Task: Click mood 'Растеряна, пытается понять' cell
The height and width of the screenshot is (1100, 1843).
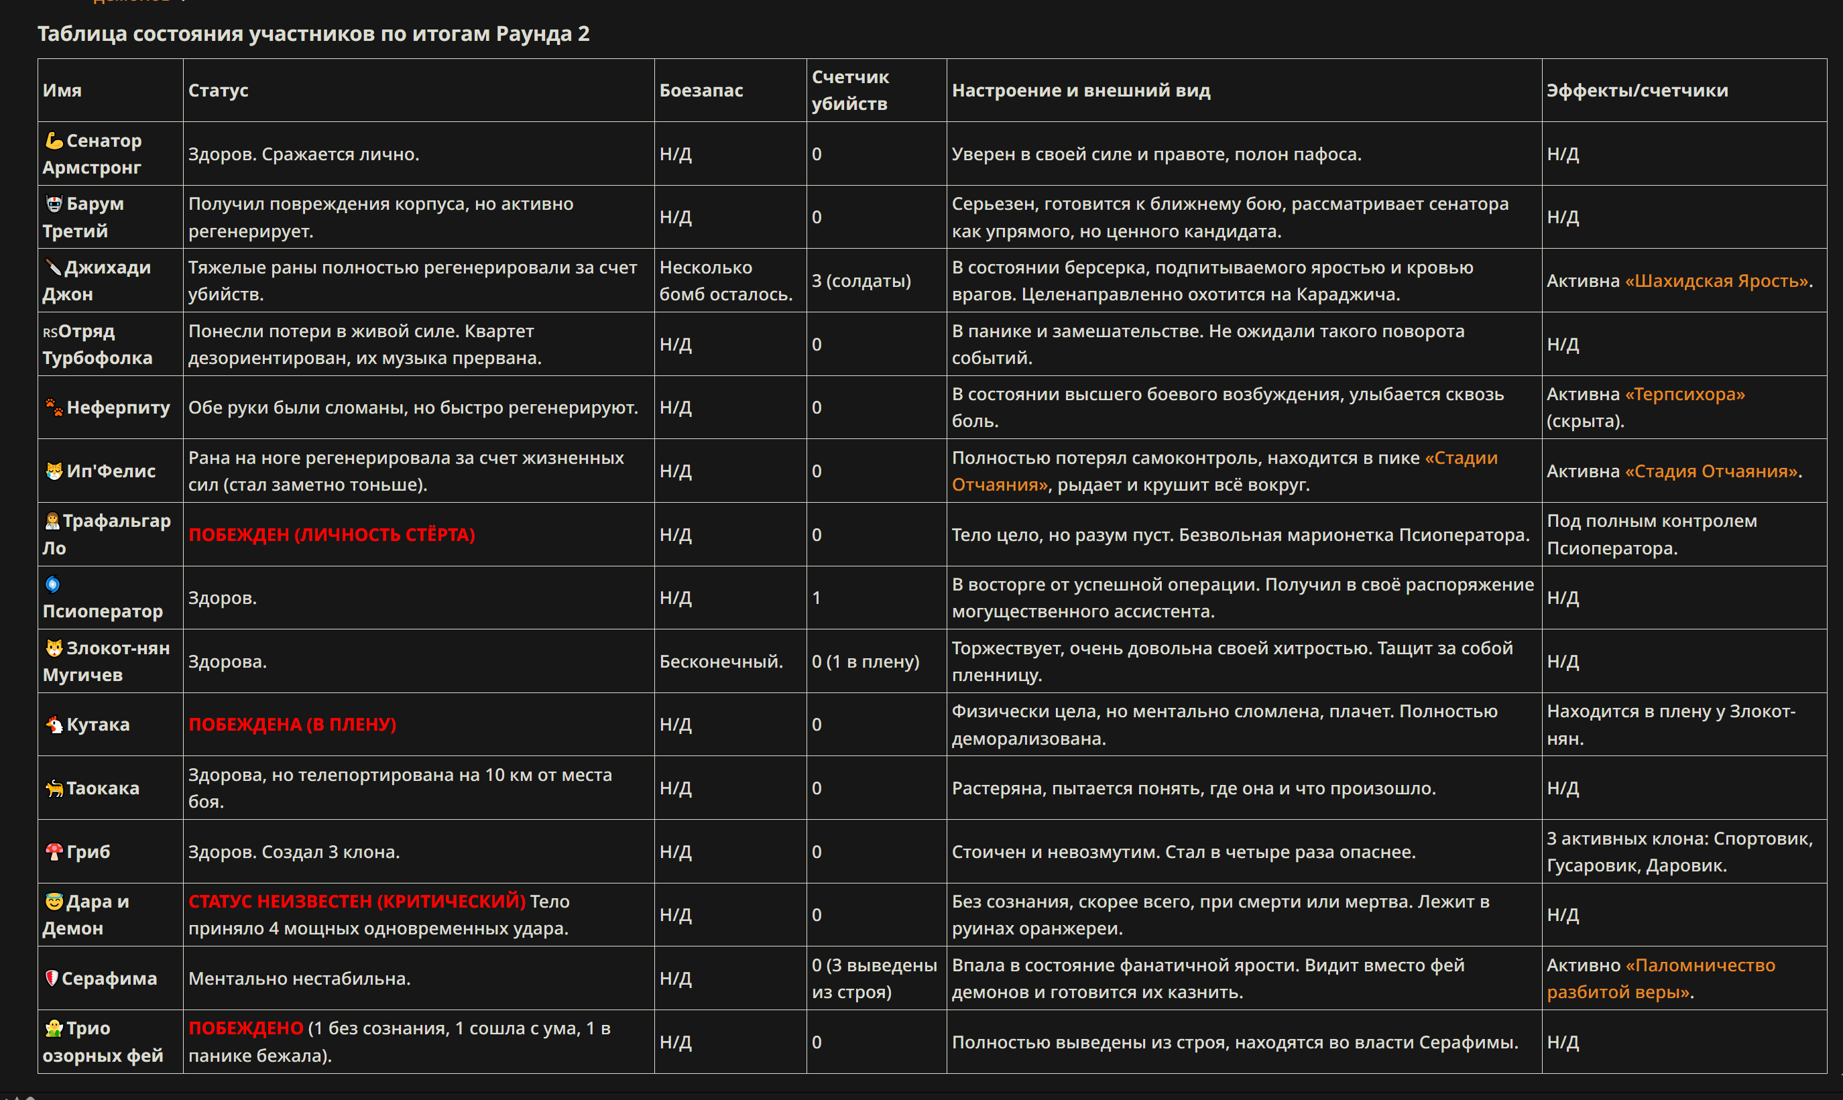Action: pyautogui.click(x=1193, y=788)
